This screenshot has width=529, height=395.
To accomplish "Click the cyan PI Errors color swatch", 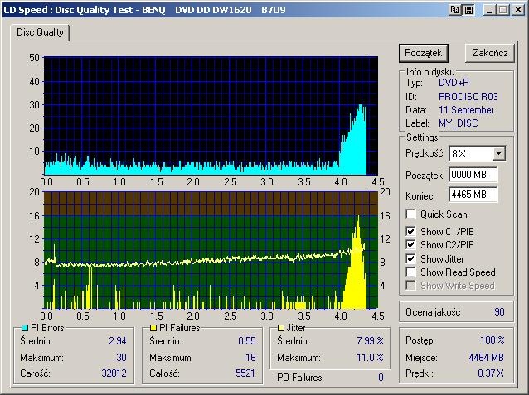I will pyautogui.click(x=25, y=328).
